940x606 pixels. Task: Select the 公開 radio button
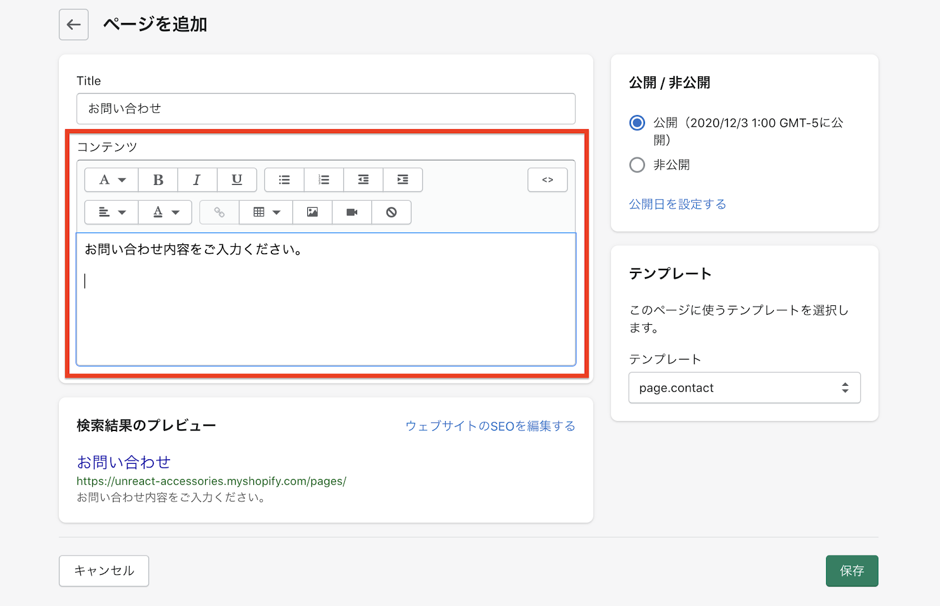(x=637, y=123)
